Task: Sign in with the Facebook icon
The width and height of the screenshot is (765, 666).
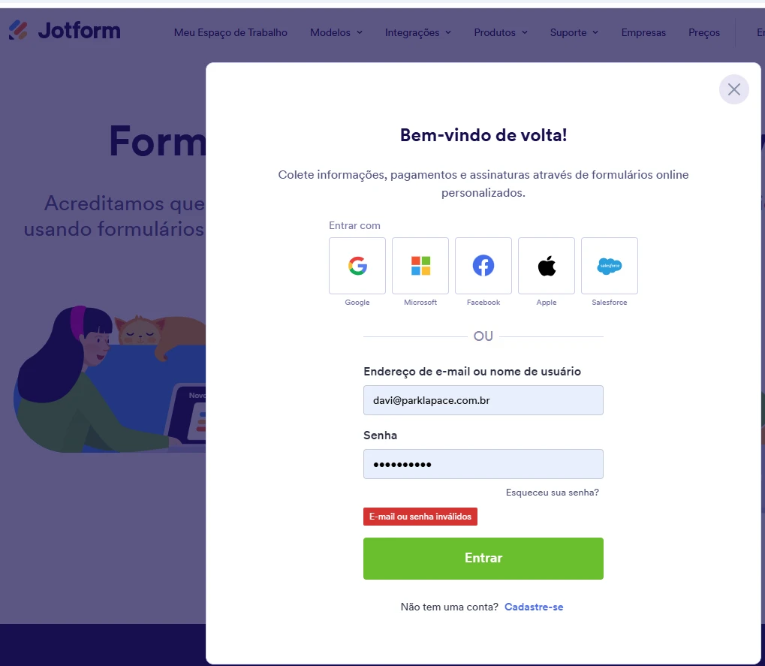Action: pos(483,265)
